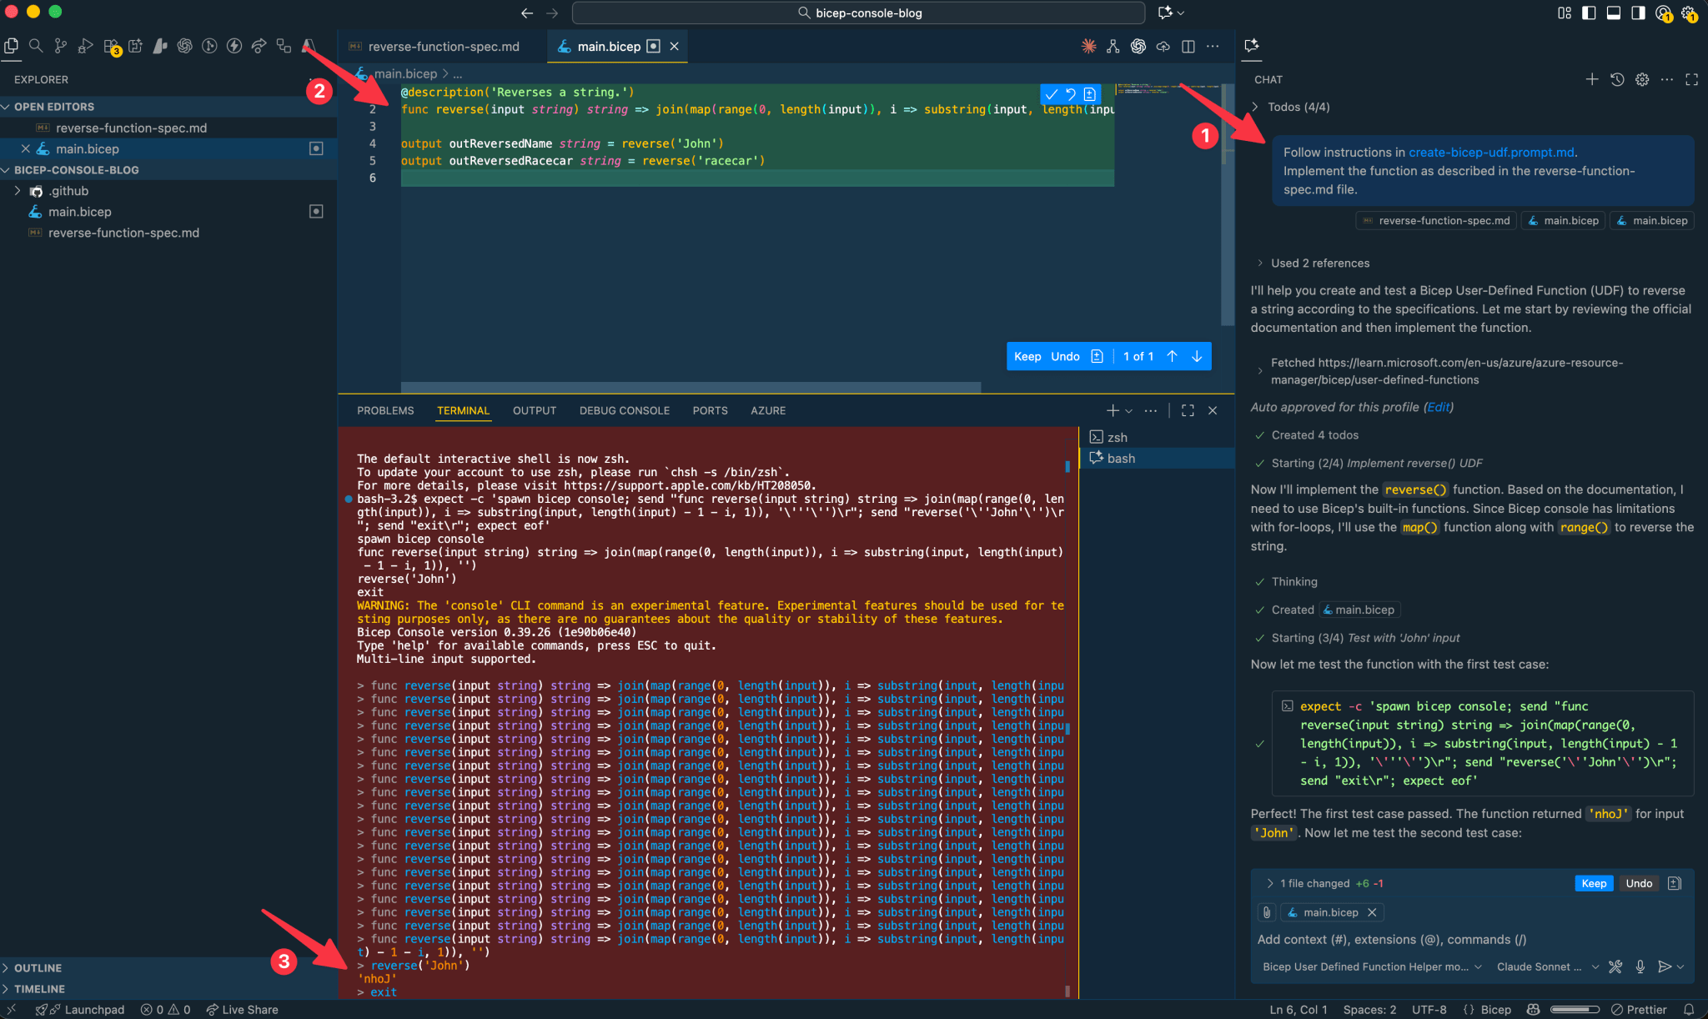1708x1019 pixels.
Task: Open the Extensions view showing 3 updates
Action: pyautogui.click(x=111, y=47)
